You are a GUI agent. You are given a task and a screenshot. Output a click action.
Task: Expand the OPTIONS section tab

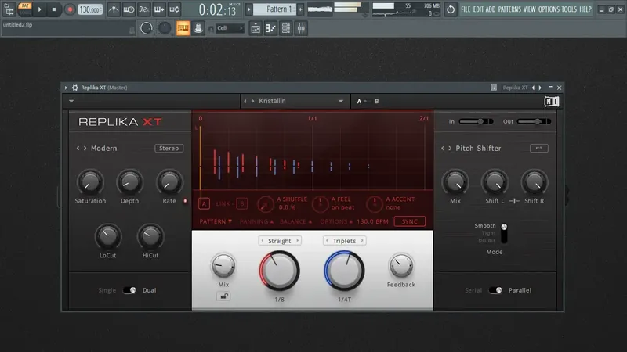pos(336,221)
